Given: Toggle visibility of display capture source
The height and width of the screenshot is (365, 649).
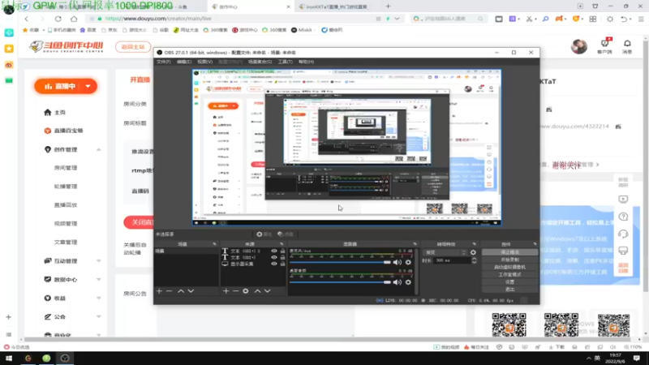Looking at the screenshot, I should (274, 264).
